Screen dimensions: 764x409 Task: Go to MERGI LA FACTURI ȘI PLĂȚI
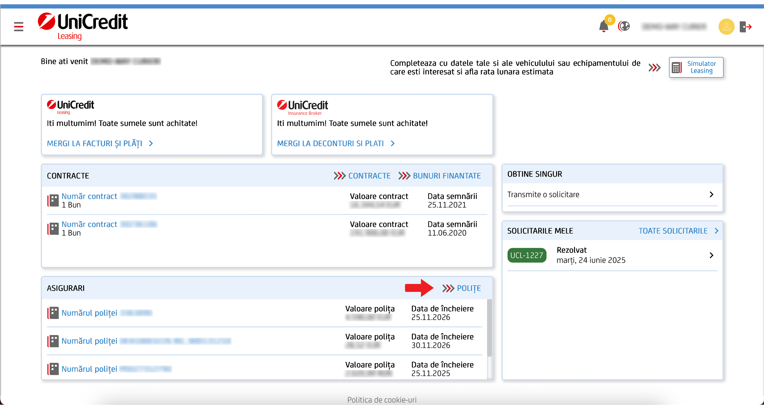[95, 144]
